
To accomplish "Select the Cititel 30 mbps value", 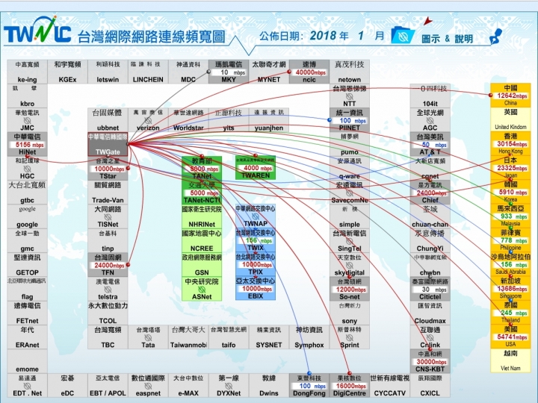I will click(x=431, y=290).
